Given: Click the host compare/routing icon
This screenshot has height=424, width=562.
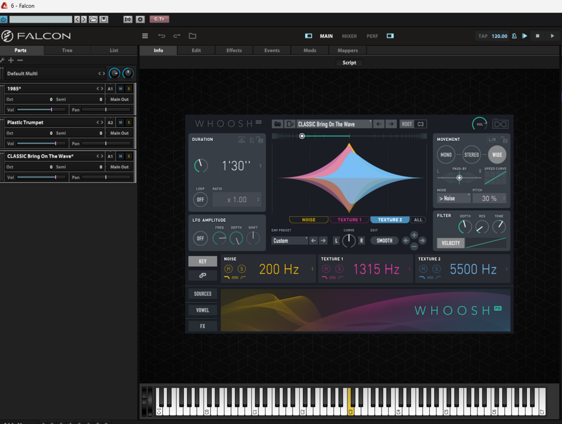Looking at the screenshot, I should click(127, 19).
